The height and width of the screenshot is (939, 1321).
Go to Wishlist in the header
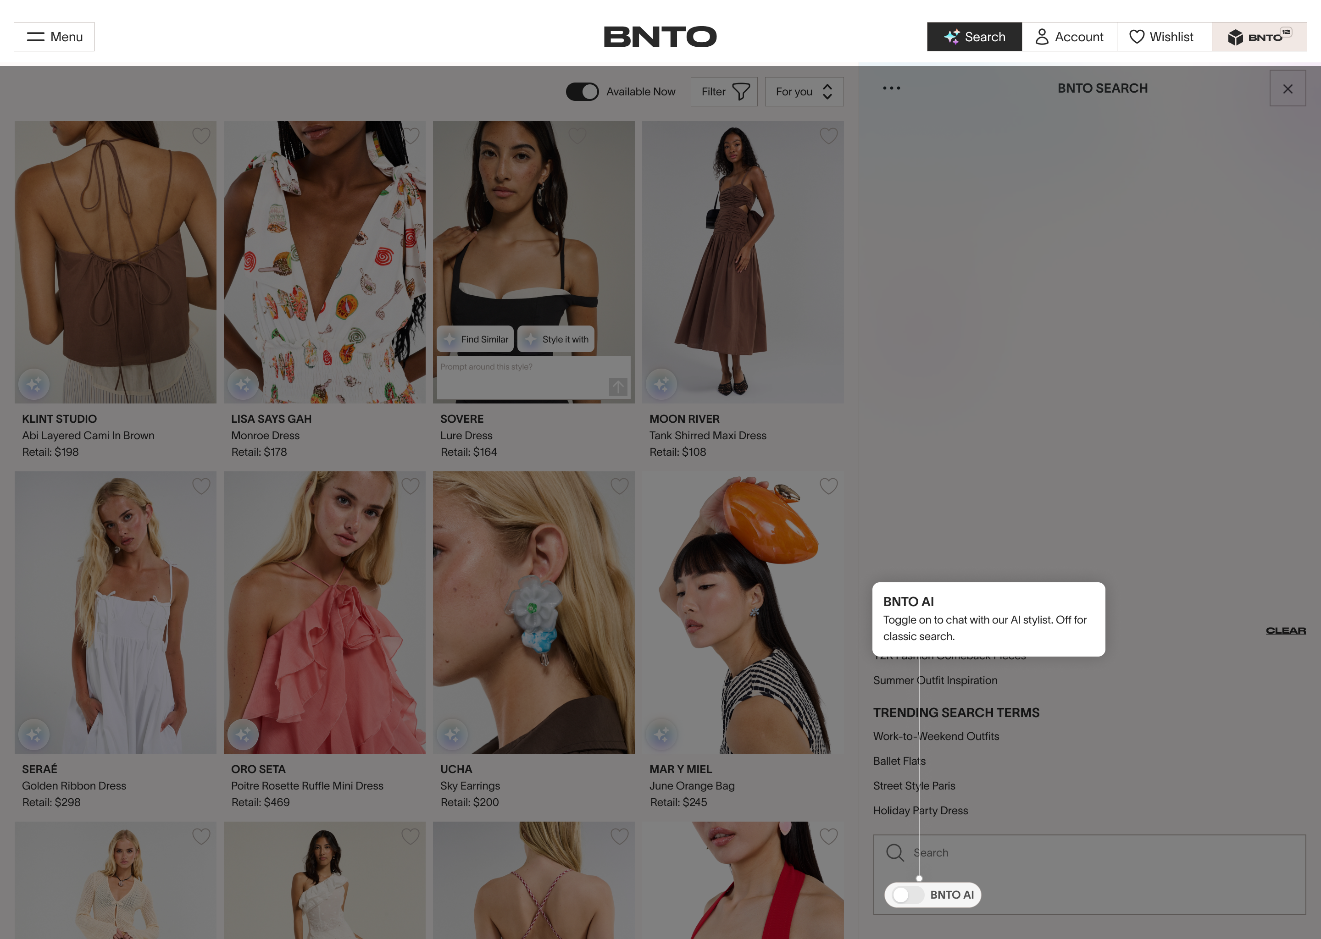(x=1163, y=37)
